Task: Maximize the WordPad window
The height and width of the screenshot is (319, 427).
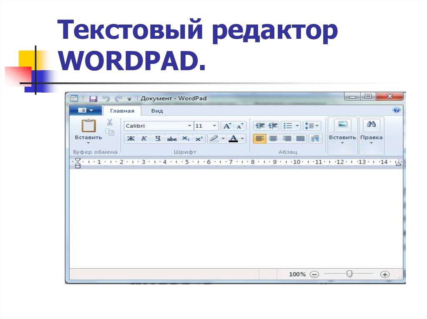Action: point(368,96)
